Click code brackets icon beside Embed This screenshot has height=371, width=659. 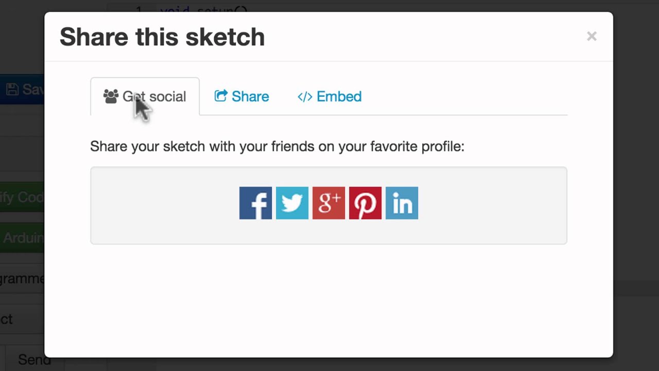(x=305, y=97)
